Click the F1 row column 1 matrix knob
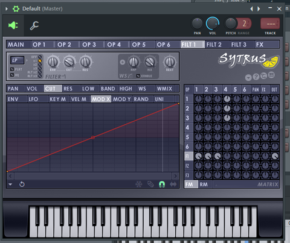The image size is (290, 243). [x=198, y=156]
